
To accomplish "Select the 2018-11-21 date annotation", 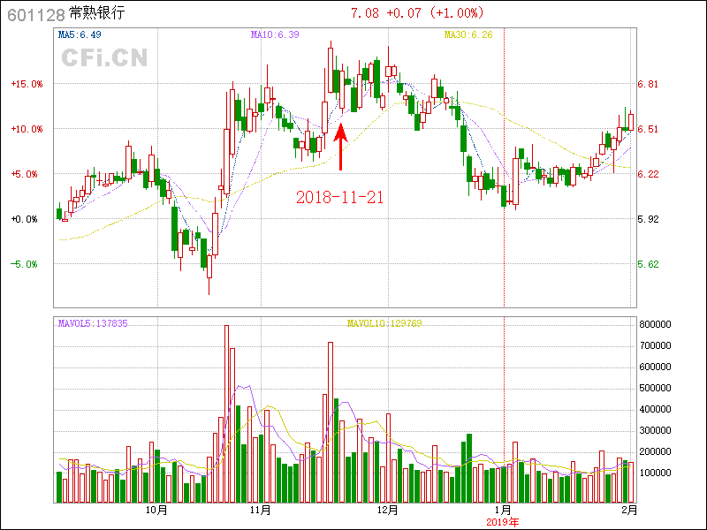I will [x=340, y=197].
